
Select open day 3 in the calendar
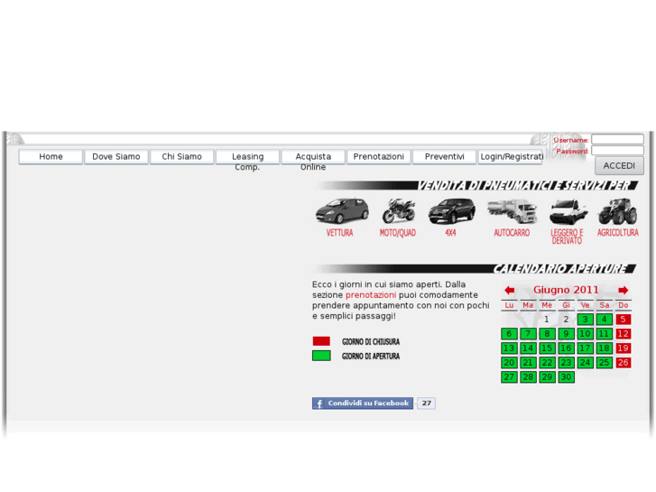click(x=585, y=320)
